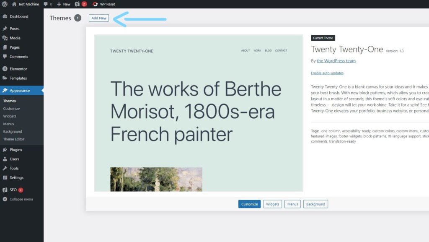Click the WP Reset icon
The width and height of the screenshot is (429, 242).
pos(96,4)
